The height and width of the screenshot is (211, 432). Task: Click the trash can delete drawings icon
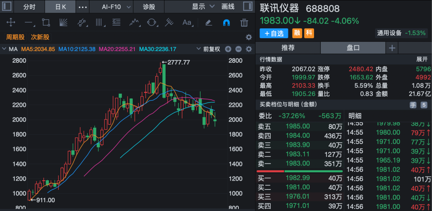[x=244, y=22]
